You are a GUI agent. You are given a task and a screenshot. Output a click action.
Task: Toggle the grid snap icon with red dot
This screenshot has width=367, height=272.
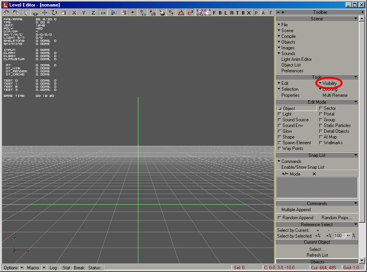pos(133,13)
